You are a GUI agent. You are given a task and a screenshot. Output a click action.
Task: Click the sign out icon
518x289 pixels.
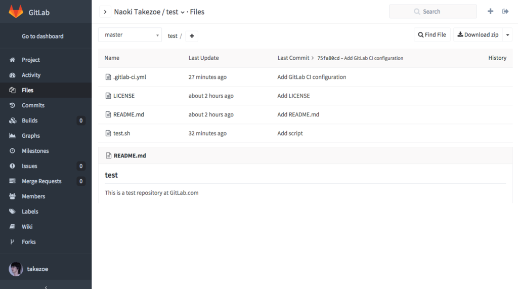505,12
